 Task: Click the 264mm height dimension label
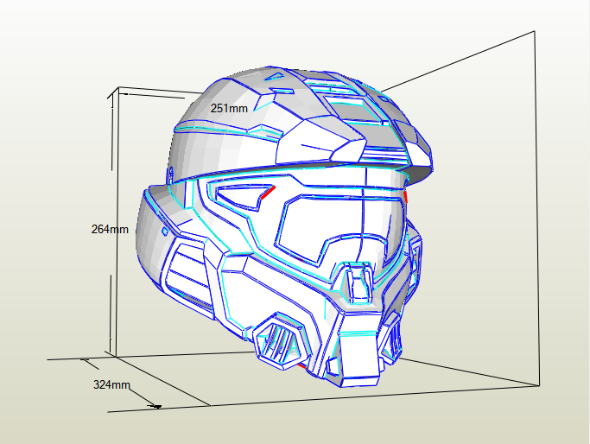pyautogui.click(x=110, y=229)
